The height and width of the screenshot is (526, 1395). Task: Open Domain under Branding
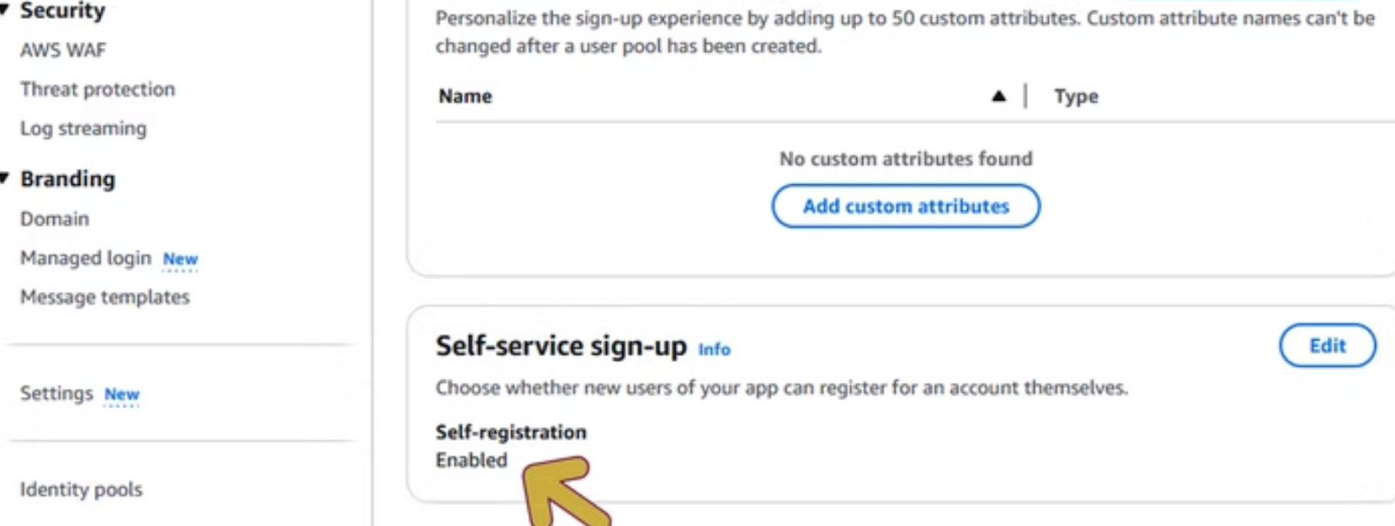tap(55, 219)
